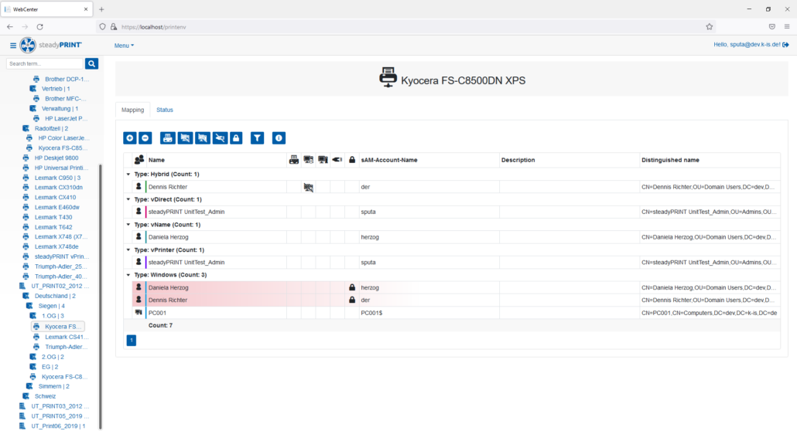
Task: Click the steadyPRINT logo
Action: click(51, 45)
